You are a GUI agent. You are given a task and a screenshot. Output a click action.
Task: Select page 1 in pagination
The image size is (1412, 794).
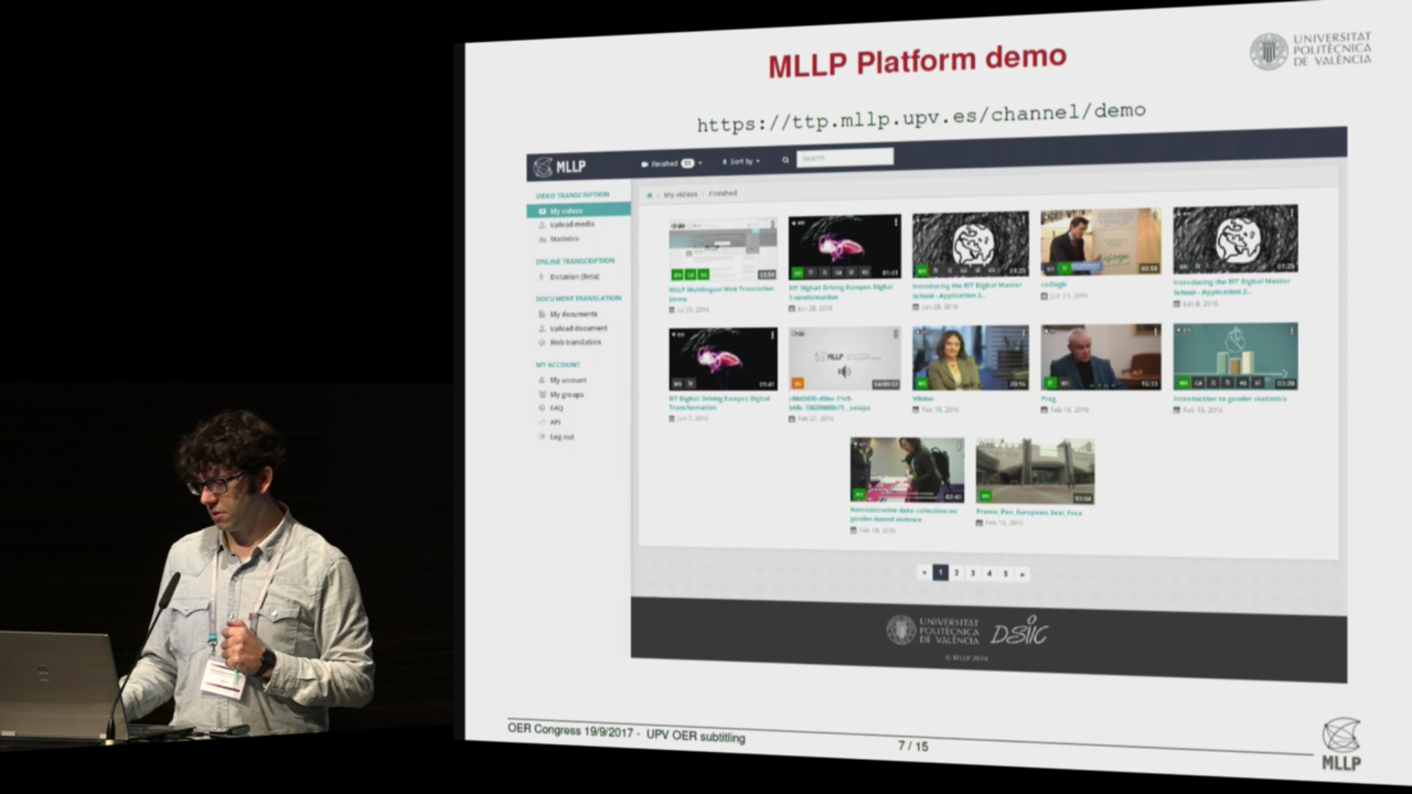point(941,572)
